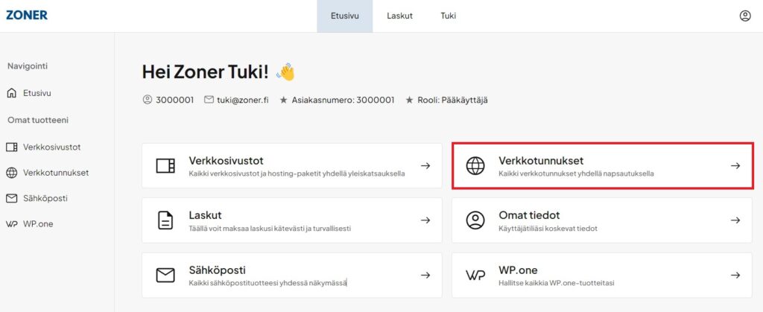Click the arrow on the Laskut card
Viewport: 763px width, 312px height.
(425, 220)
